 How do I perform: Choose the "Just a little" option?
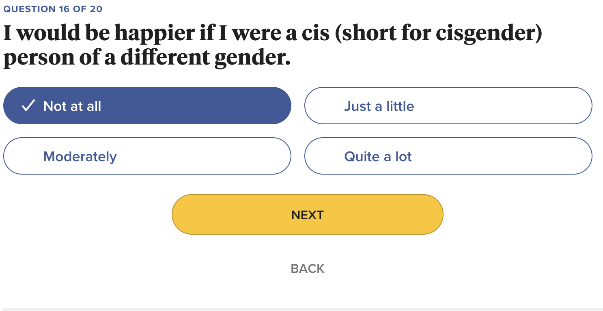pos(448,106)
